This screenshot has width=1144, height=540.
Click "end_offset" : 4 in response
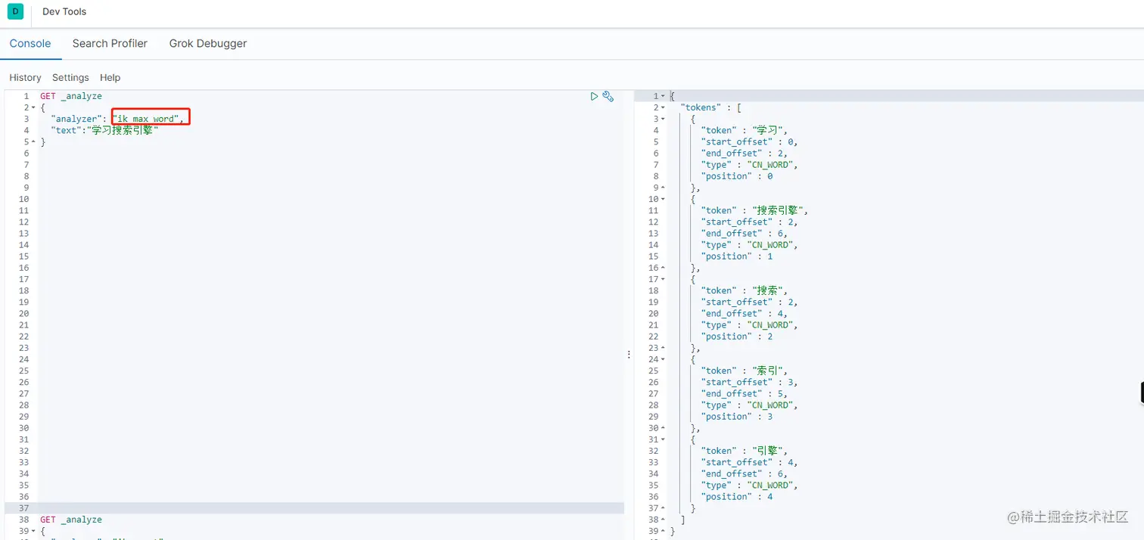[x=744, y=314]
